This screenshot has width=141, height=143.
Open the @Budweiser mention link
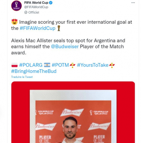tap(65, 47)
